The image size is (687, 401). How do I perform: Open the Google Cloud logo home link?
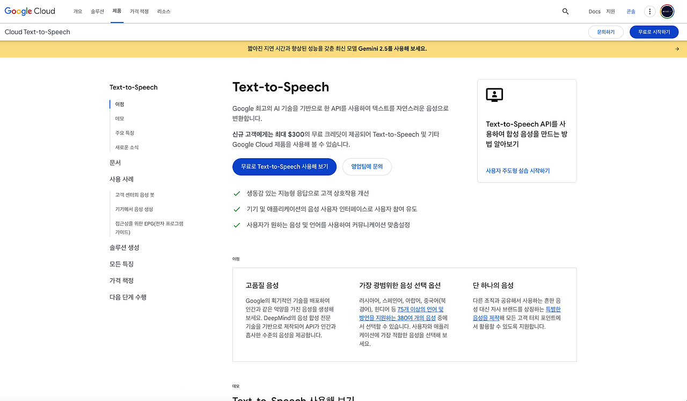(x=30, y=11)
